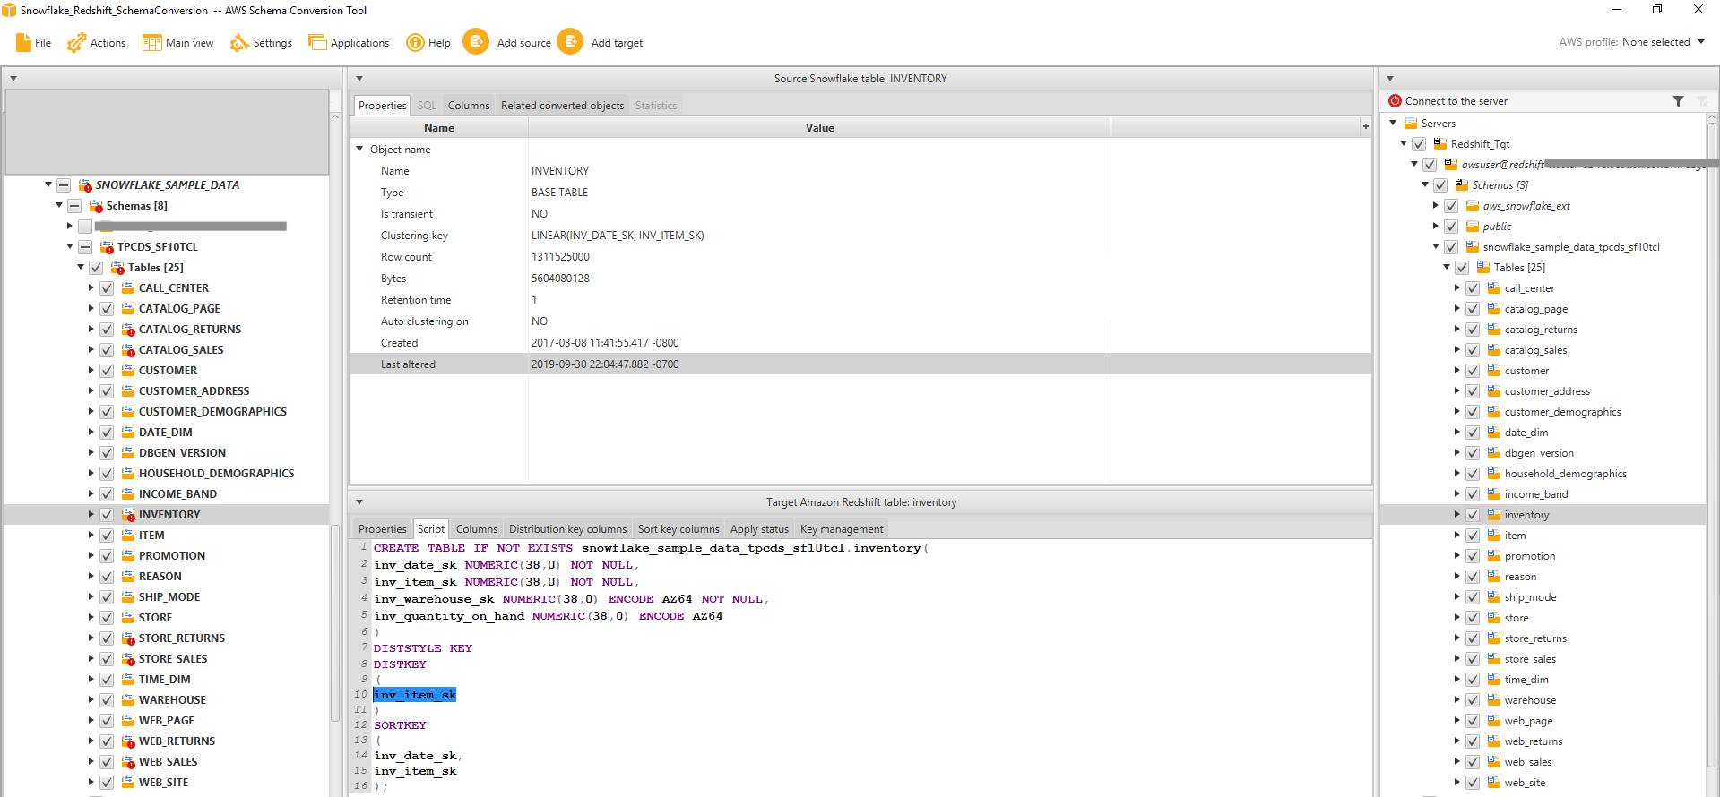This screenshot has width=1720, height=797.
Task: Open the Help info icon
Action: [x=415, y=42]
